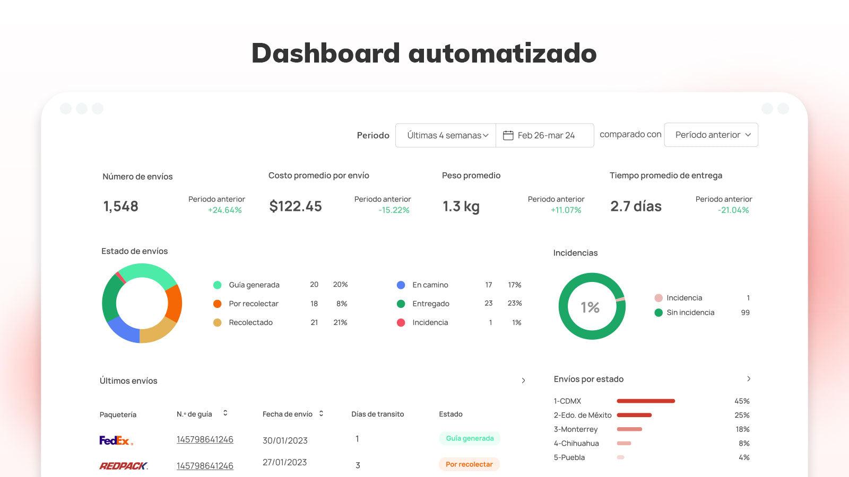This screenshot has height=477, width=849.
Task: Click the Incidencia legend dot in Incidencias panel
Action: [x=659, y=298]
